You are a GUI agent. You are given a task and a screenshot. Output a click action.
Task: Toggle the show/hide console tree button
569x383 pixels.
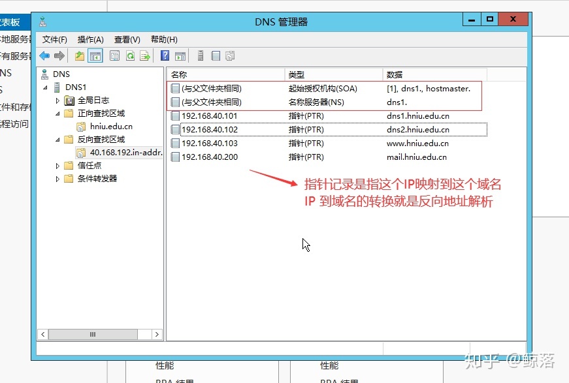95,56
